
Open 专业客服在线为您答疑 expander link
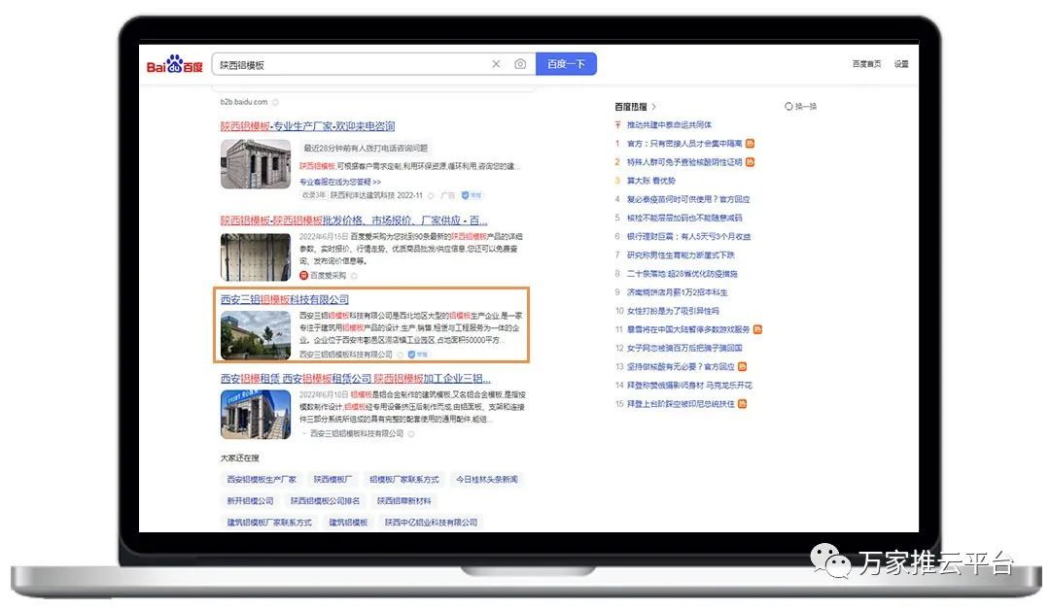tap(340, 182)
